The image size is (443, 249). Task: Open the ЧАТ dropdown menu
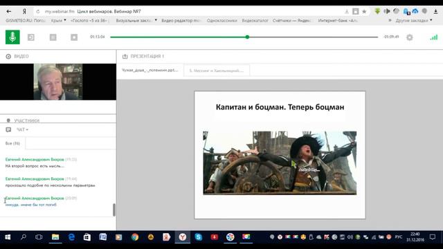point(22,129)
